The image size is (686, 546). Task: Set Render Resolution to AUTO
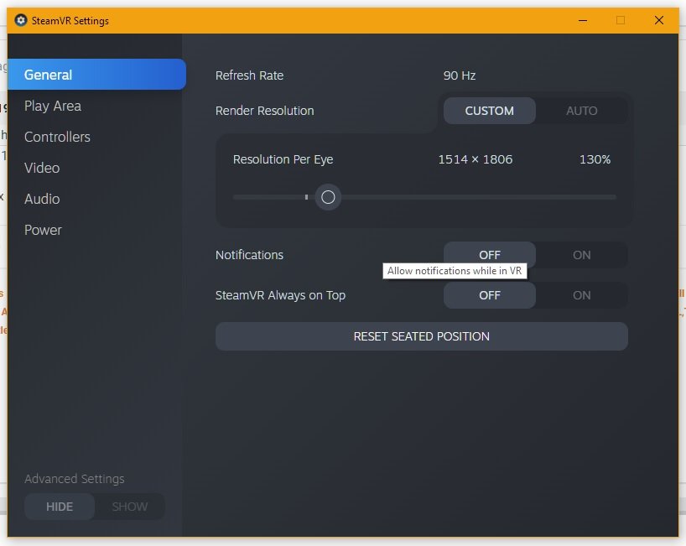581,111
